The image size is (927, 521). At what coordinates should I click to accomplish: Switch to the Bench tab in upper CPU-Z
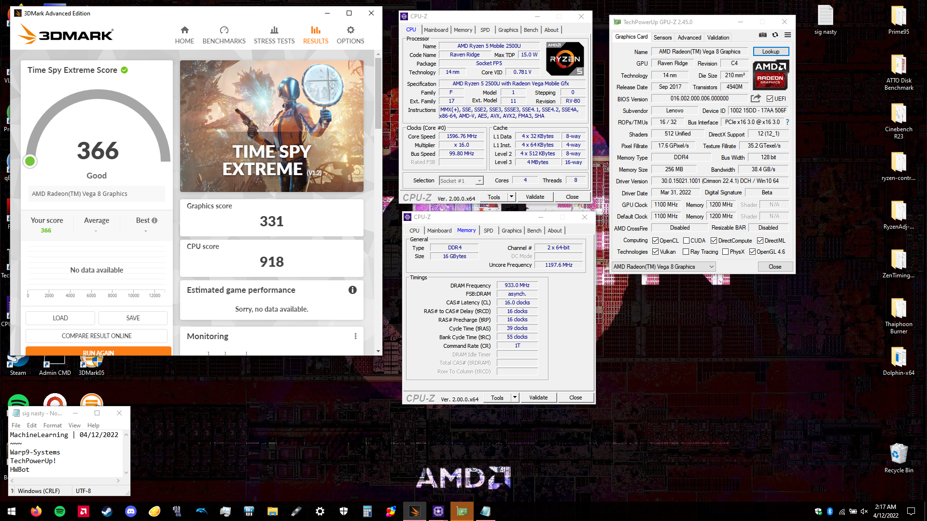(531, 30)
